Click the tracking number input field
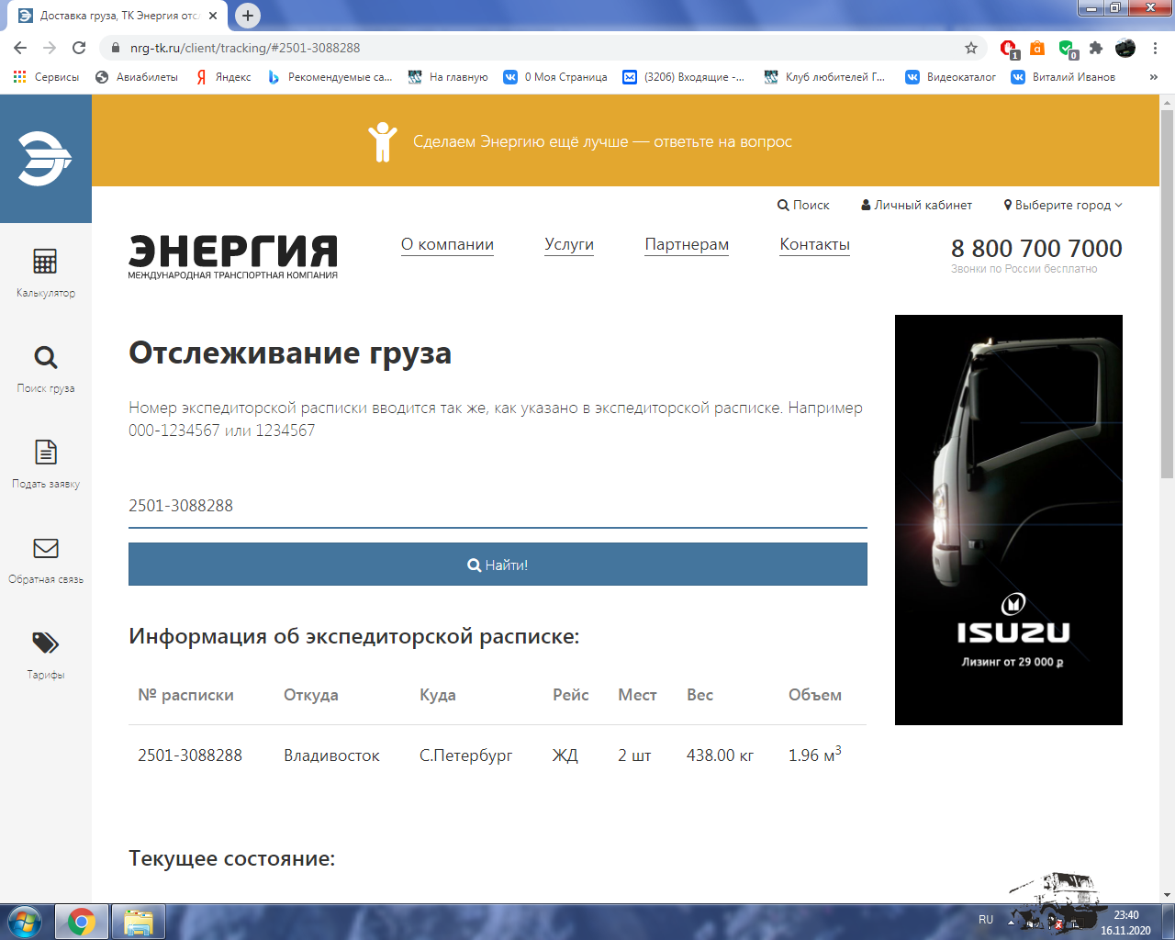The height and width of the screenshot is (940, 1175). (x=498, y=506)
